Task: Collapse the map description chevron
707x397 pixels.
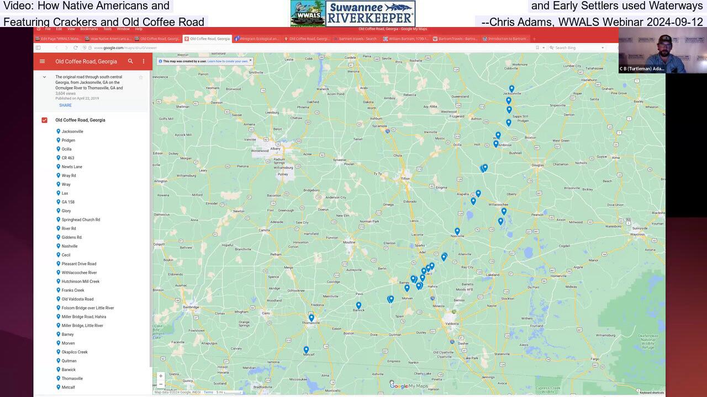Action: (x=44, y=77)
